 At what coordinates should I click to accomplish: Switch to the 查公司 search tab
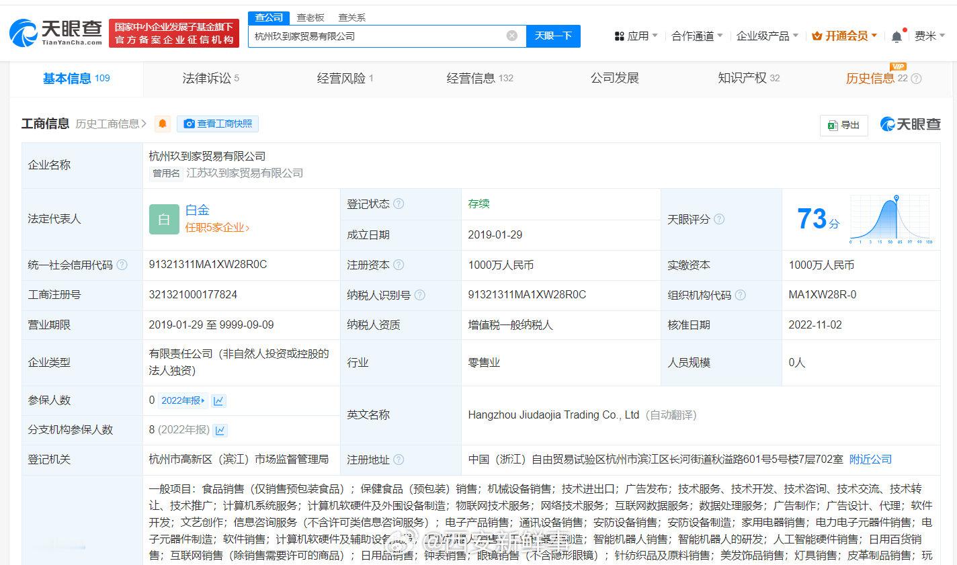(269, 17)
